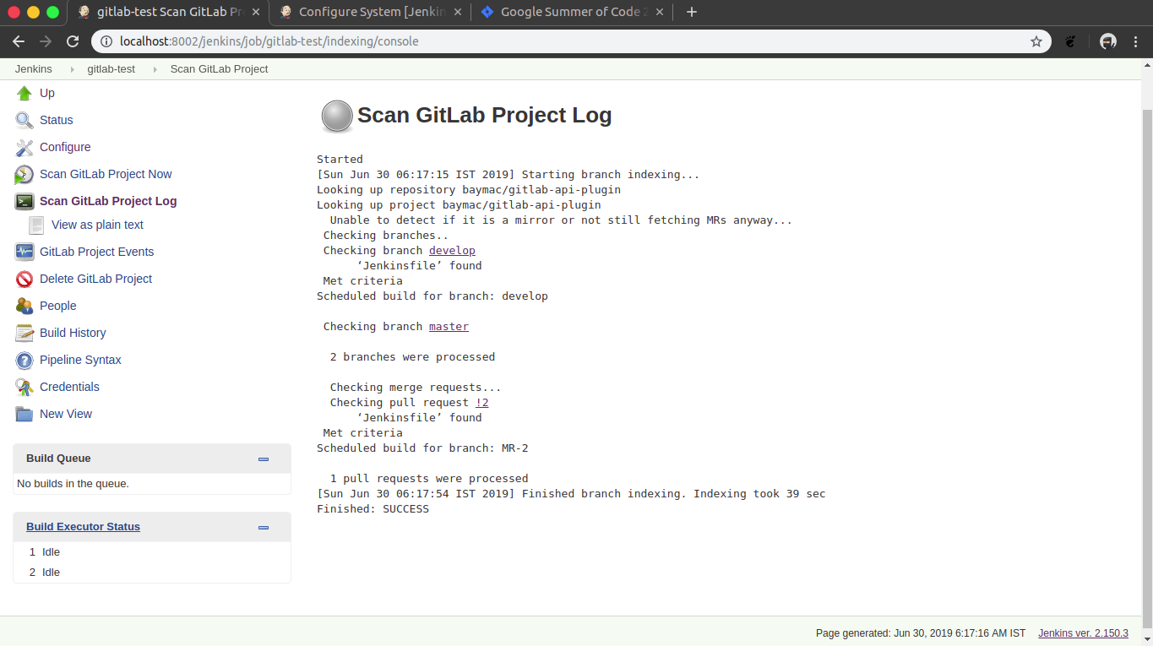Image resolution: width=1153 pixels, height=646 pixels.
Task: Go forward in browser history
Action: [46, 41]
